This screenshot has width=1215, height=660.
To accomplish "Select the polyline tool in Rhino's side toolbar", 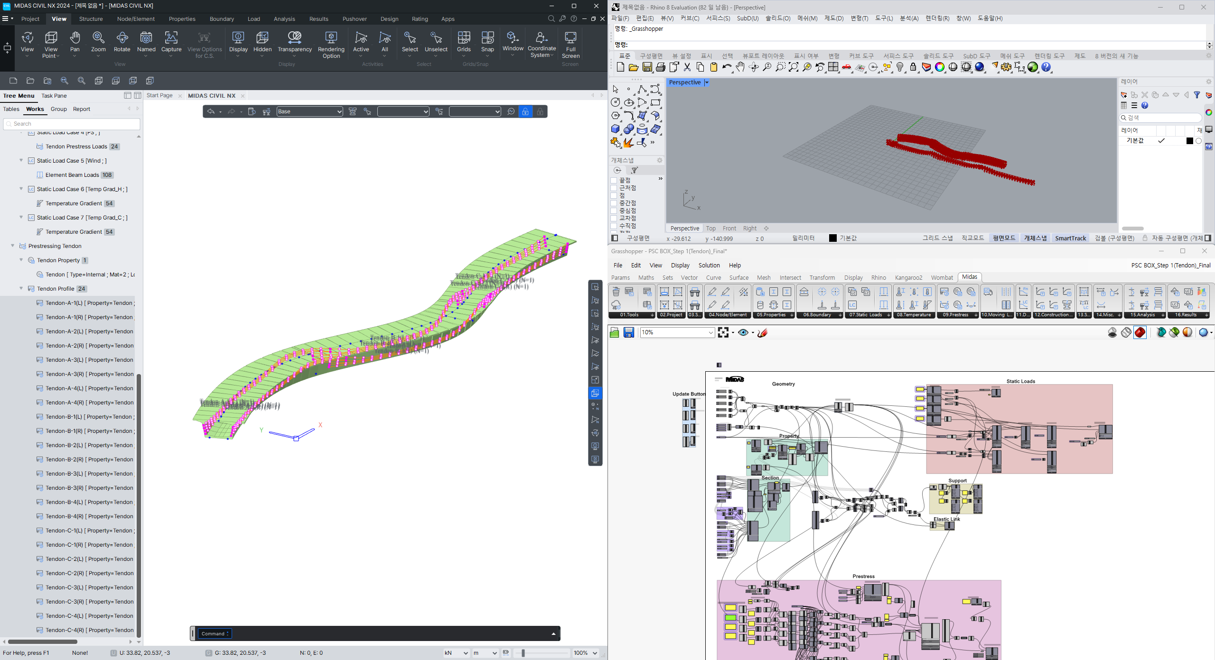I will click(x=643, y=89).
